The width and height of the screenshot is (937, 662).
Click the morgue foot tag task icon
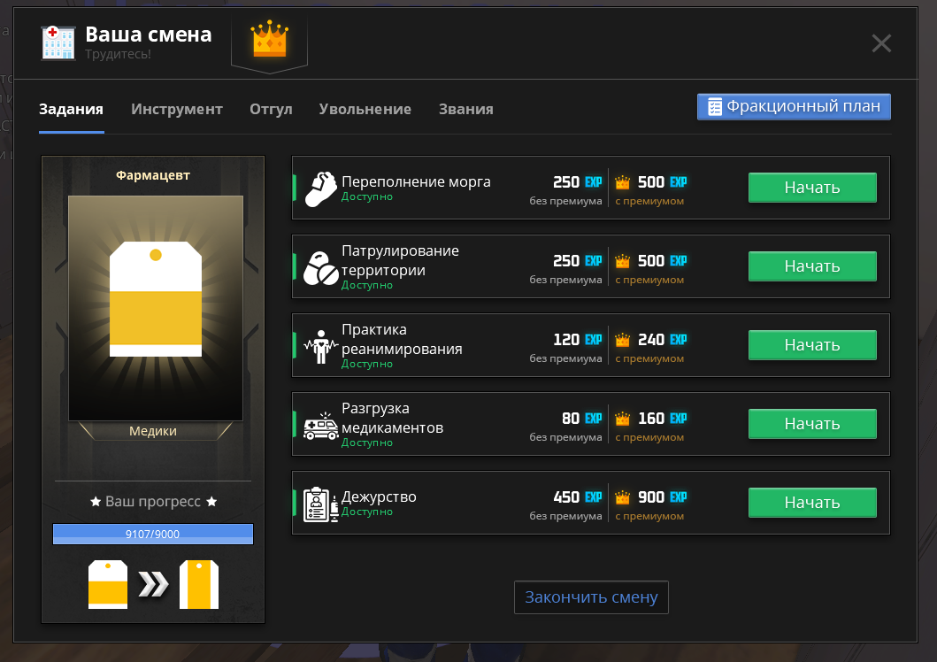[x=321, y=189]
